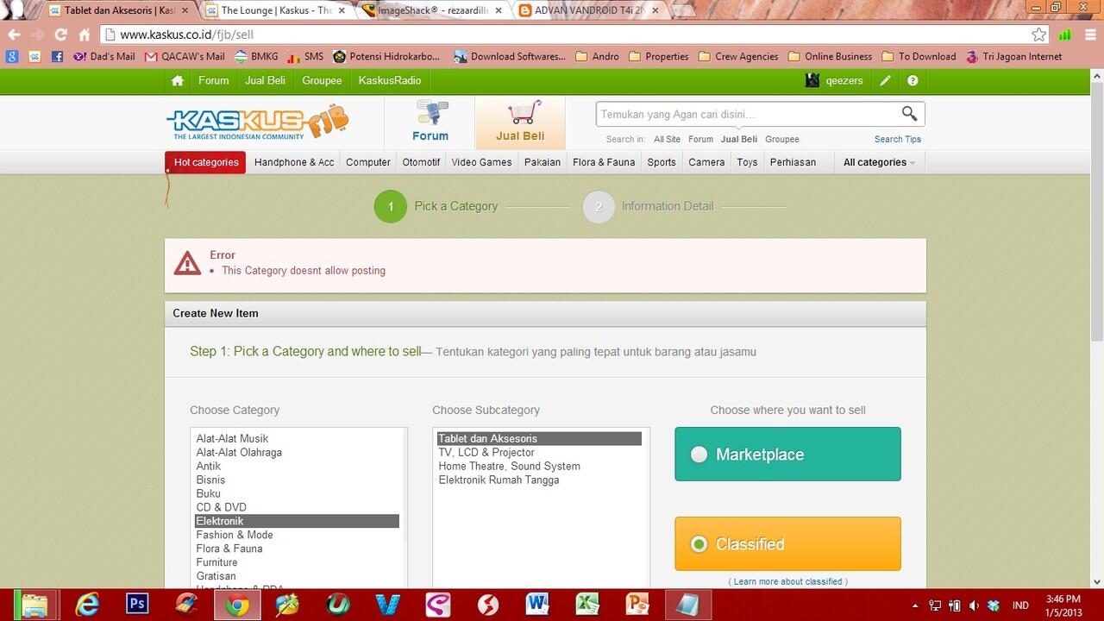Open Photoshop from the taskbar

click(137, 605)
